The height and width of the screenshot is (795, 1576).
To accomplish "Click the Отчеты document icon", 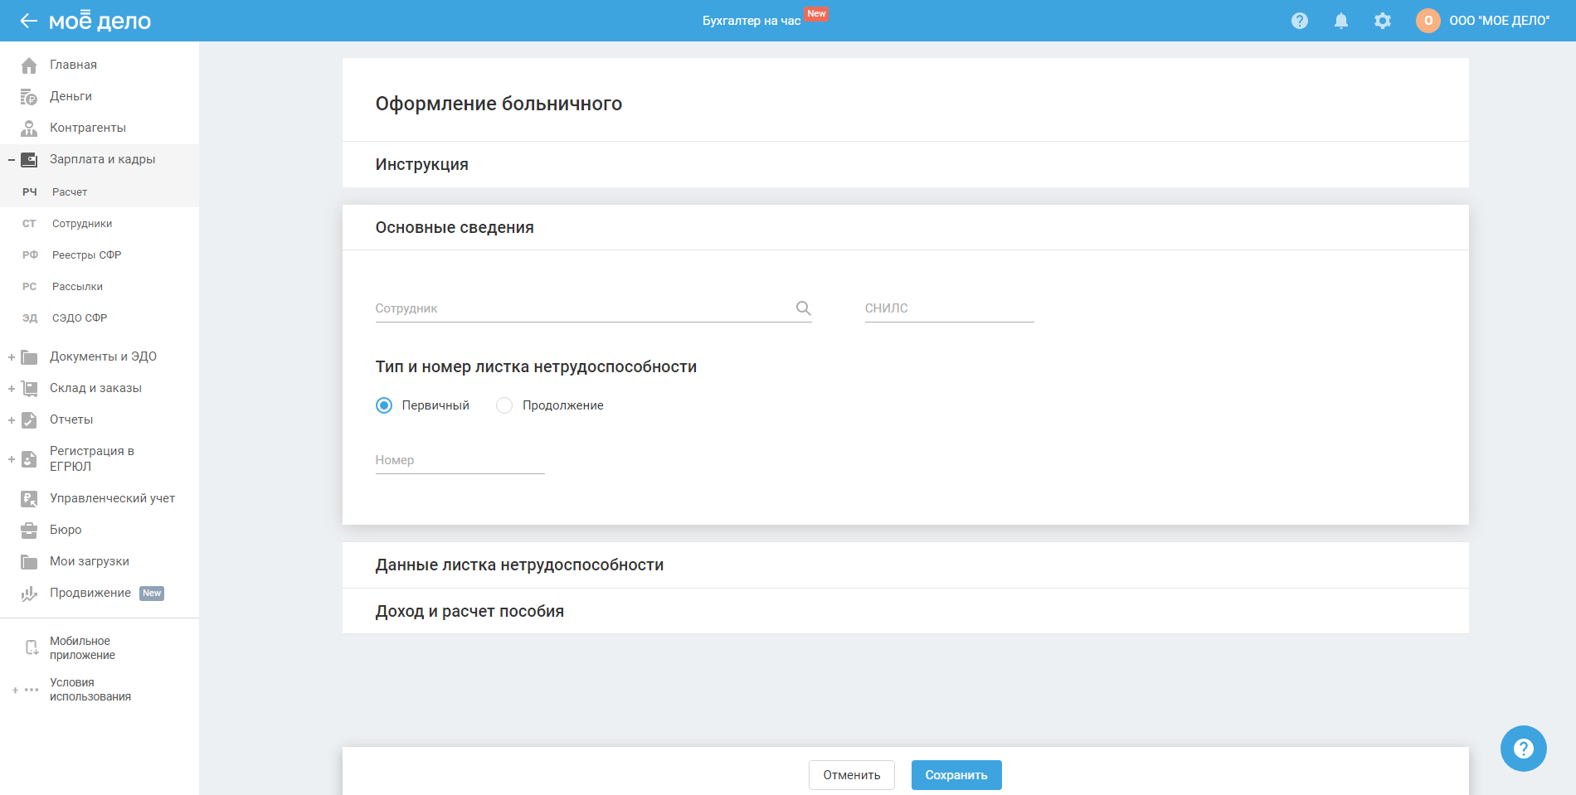I will (x=29, y=420).
